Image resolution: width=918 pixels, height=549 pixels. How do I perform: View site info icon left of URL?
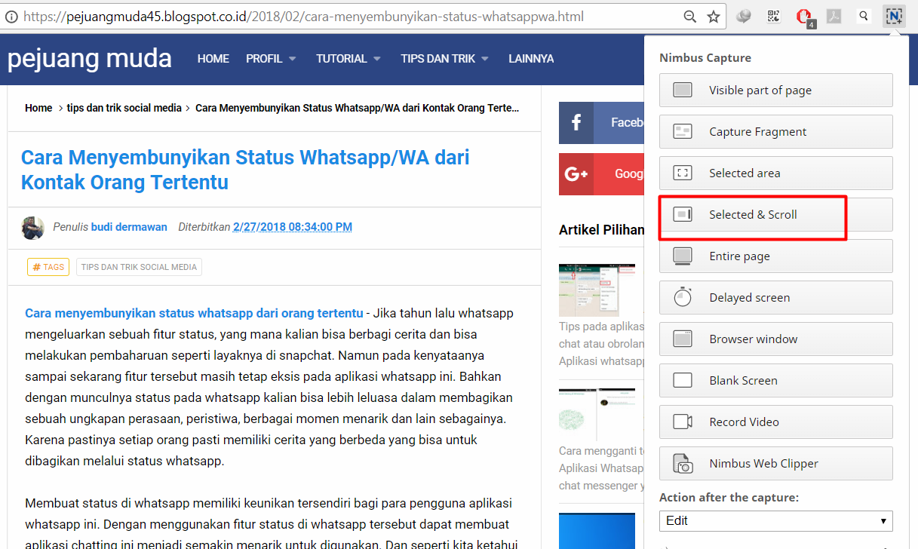coord(11,17)
